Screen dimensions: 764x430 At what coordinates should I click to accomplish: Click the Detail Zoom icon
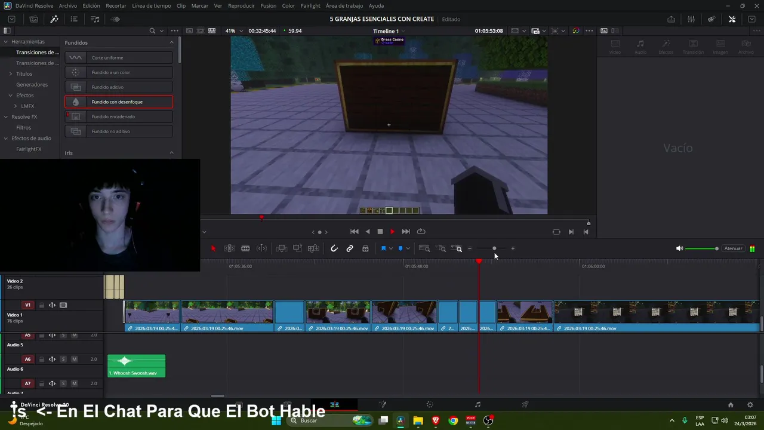tap(442, 248)
